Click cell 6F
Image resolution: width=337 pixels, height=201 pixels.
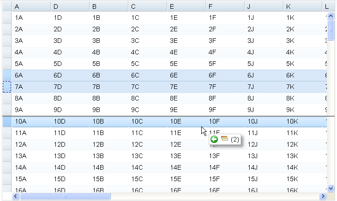225,75
